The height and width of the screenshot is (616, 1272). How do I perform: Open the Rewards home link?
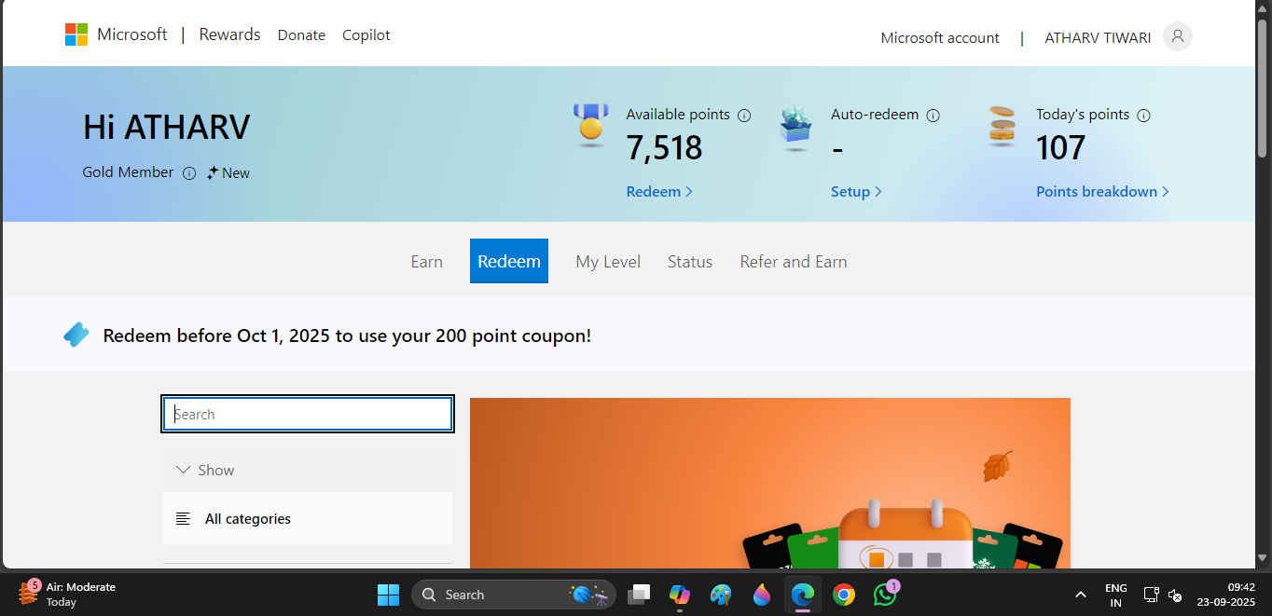[229, 34]
